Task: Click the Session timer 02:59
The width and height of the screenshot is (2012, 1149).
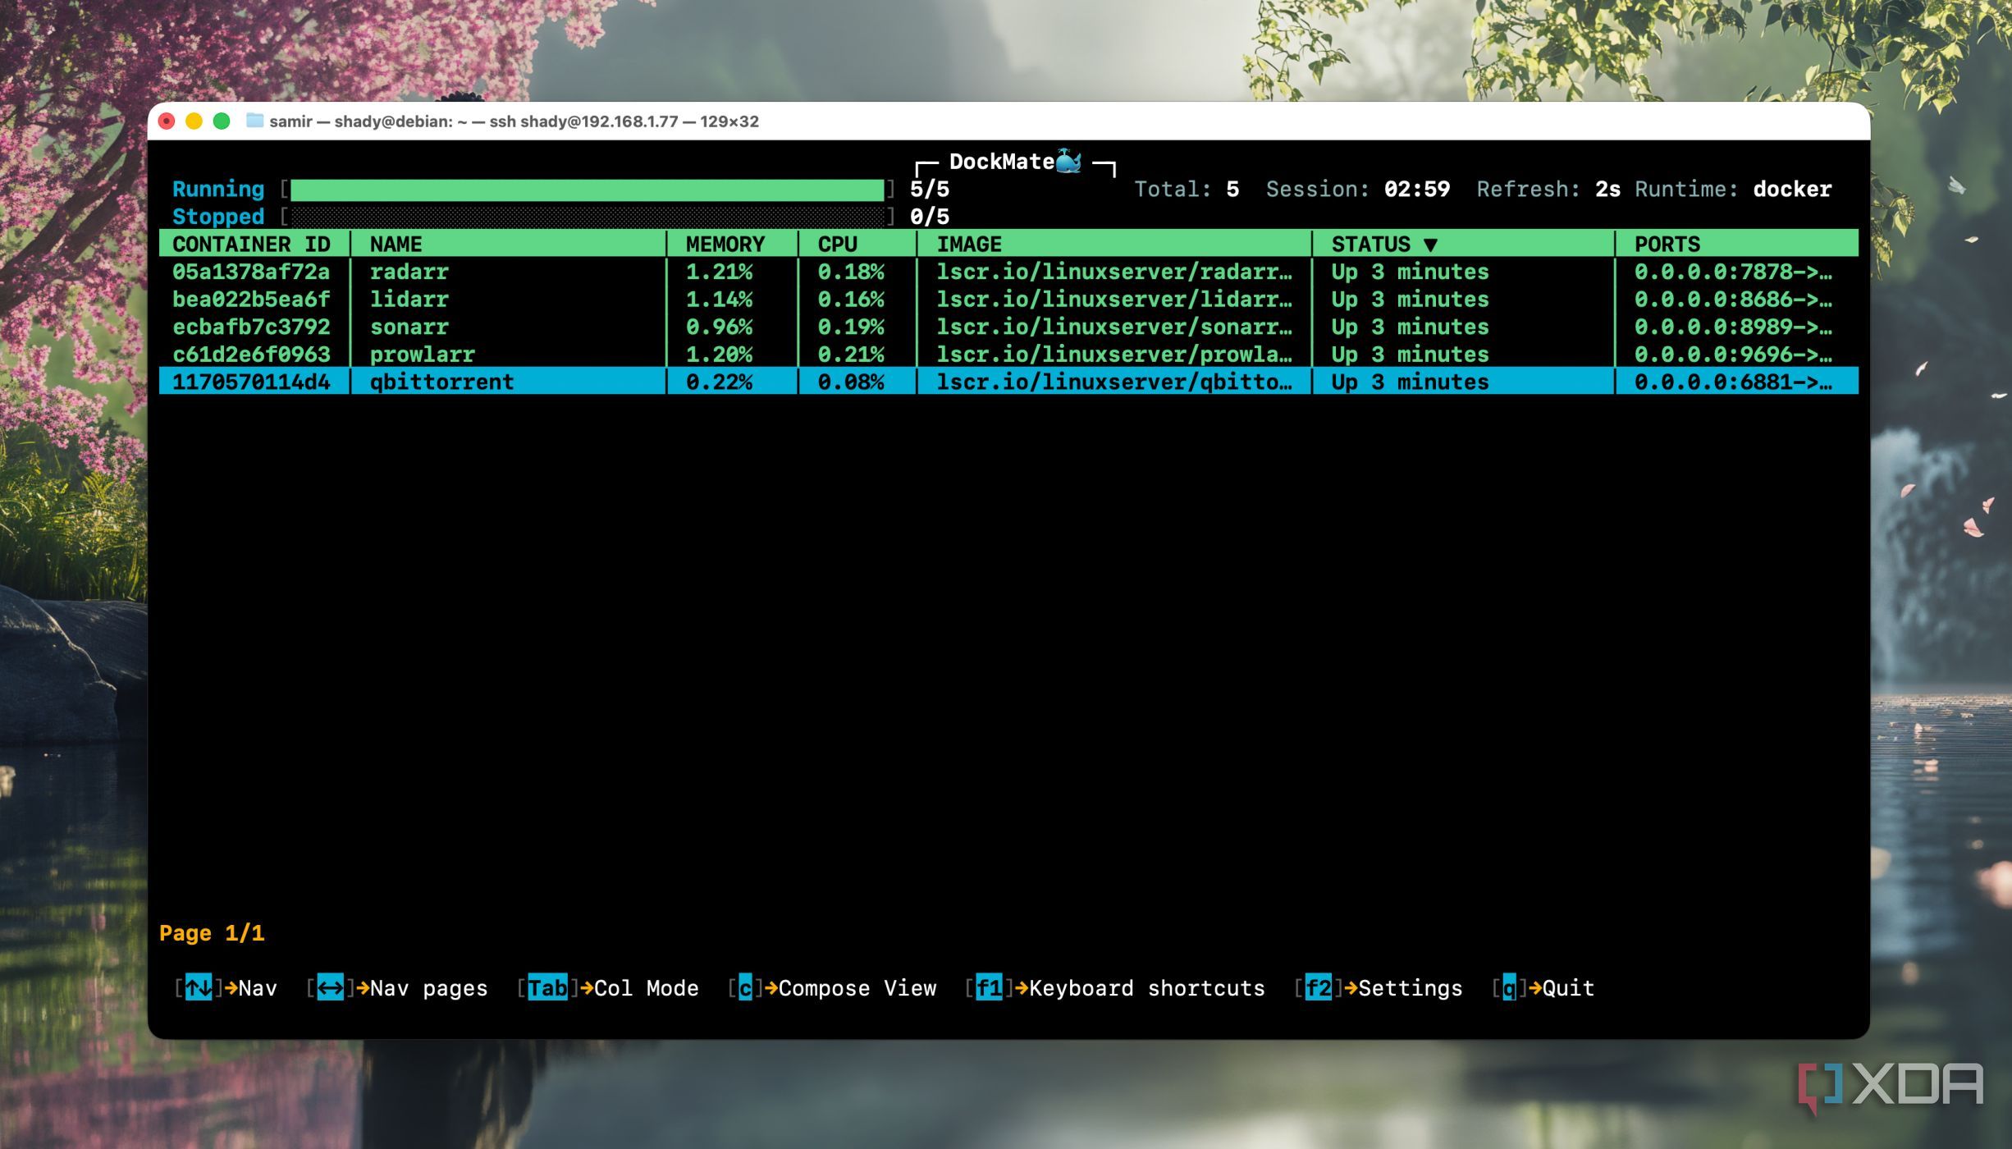Action: click(1416, 189)
